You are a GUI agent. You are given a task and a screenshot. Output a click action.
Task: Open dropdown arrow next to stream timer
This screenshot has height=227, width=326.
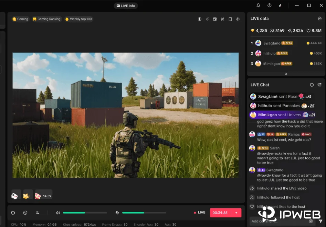pos(236,213)
